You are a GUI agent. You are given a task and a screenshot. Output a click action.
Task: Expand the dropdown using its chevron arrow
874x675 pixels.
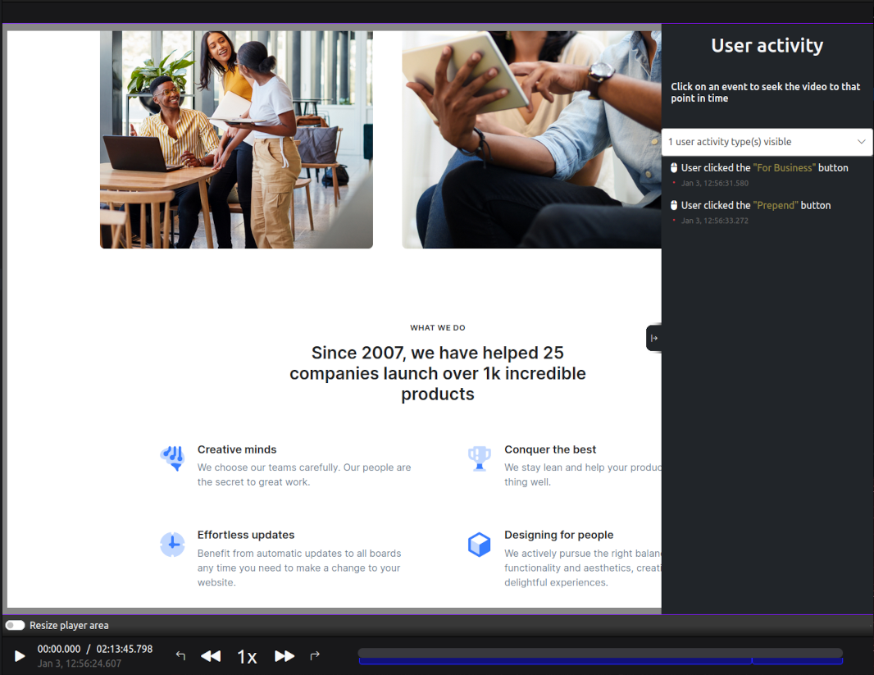861,142
